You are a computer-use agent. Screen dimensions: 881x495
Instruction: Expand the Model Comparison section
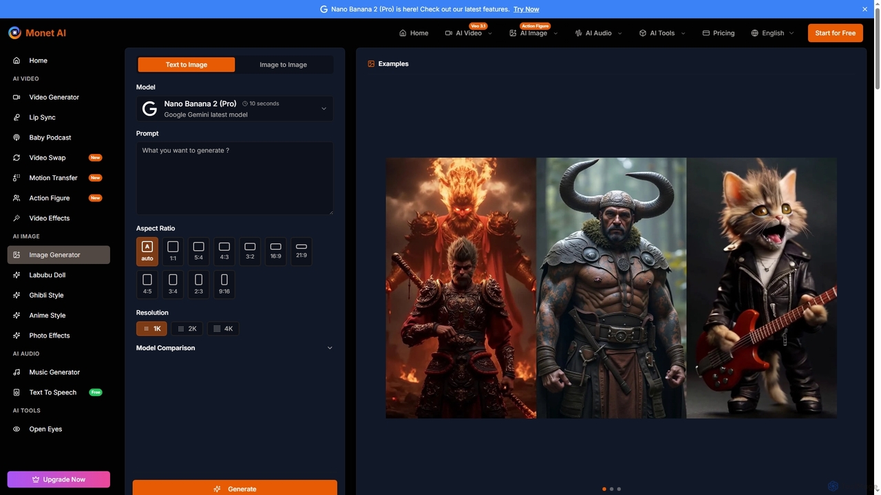pyautogui.click(x=235, y=348)
